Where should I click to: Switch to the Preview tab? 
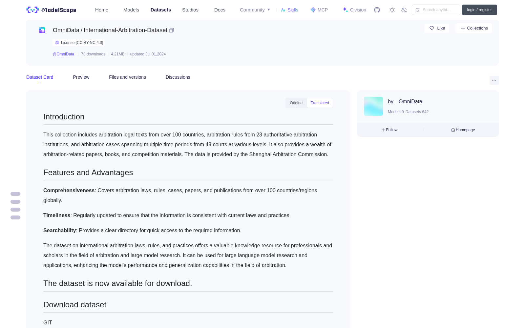pos(81,77)
